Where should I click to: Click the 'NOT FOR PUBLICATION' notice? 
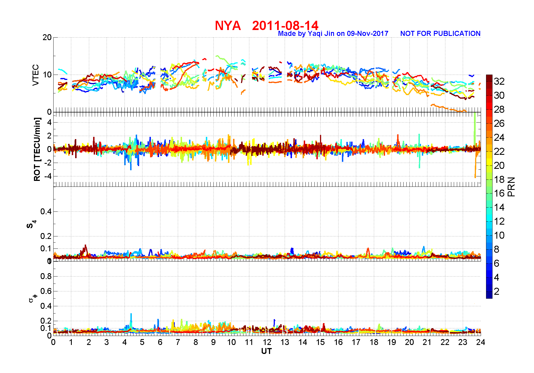(x=440, y=34)
